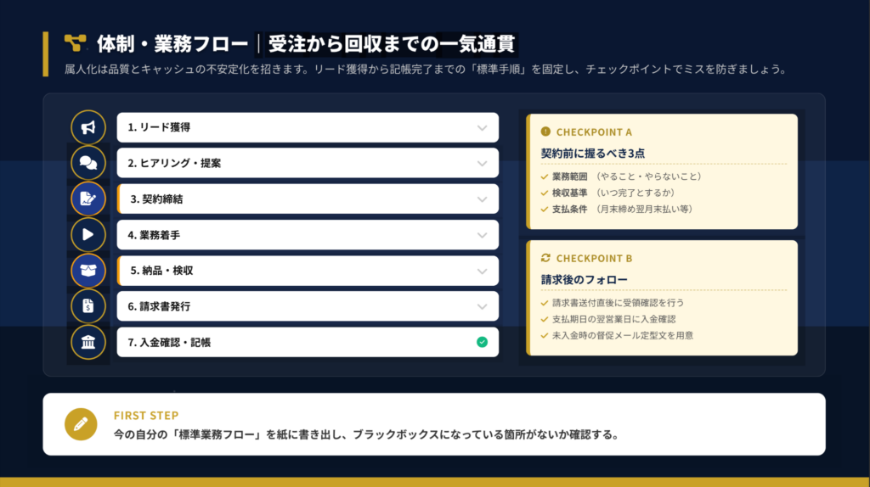Click the CHECKPOINT B heading
Screen dimensions: 870x487
tap(593, 258)
